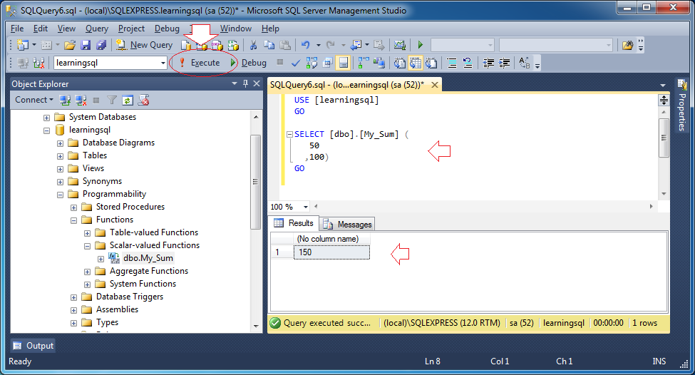Click the Increase Indent icon
The width and height of the screenshot is (695, 375).
[504, 63]
